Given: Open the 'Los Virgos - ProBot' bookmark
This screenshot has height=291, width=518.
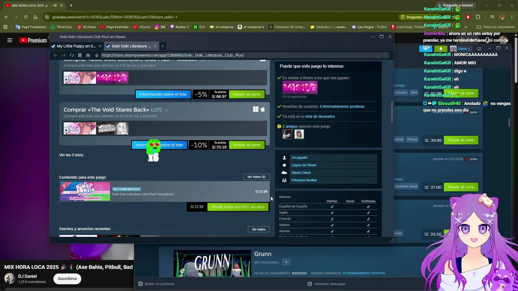Looking at the screenshot, I should (x=369, y=27).
